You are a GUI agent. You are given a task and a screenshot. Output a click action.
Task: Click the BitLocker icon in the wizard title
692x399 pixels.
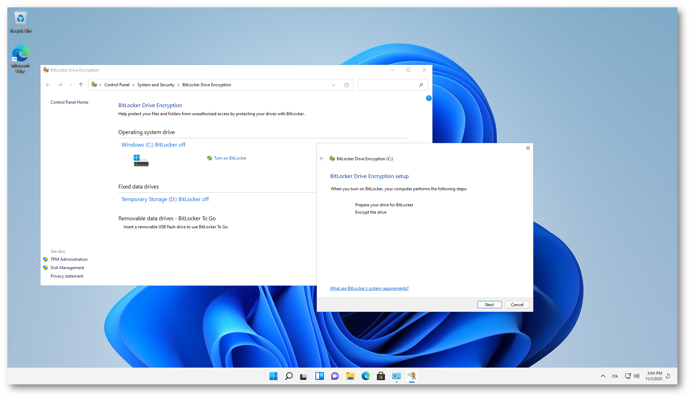[332, 158]
